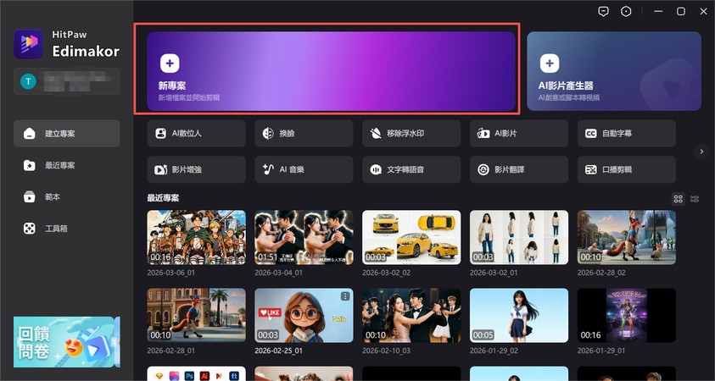Switch recent projects to grid view
This screenshot has height=381, width=715.
point(678,199)
